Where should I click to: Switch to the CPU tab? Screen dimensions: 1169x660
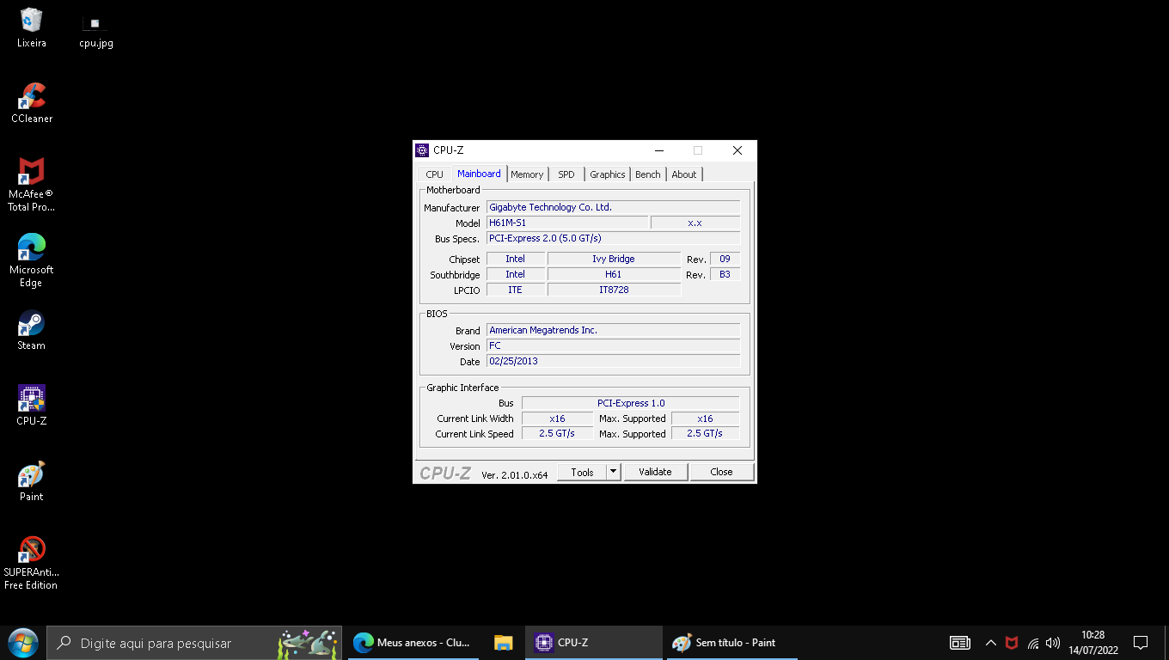point(435,174)
